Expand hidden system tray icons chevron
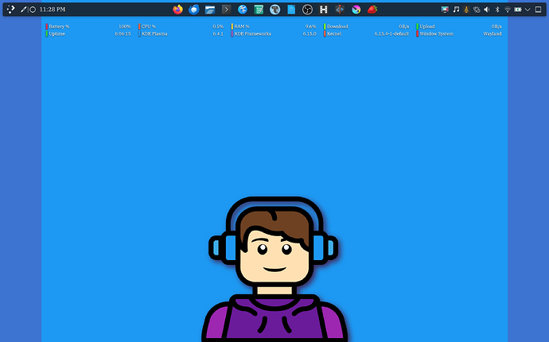 [528, 10]
